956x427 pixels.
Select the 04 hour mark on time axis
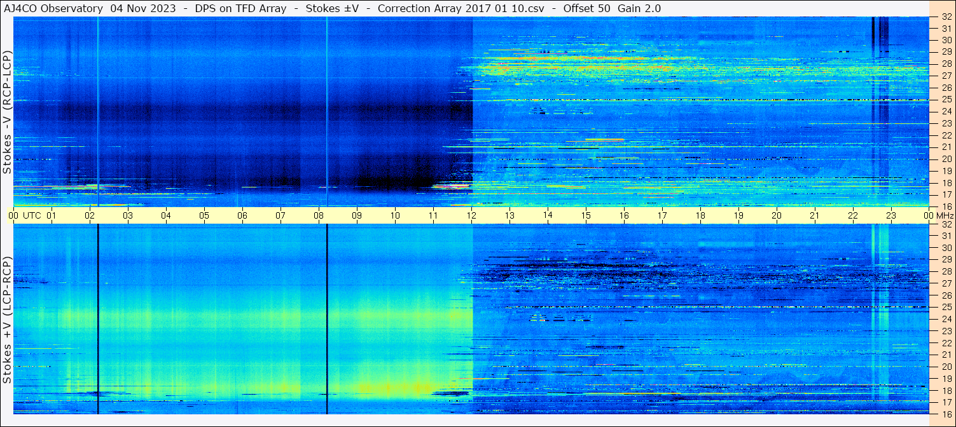[x=166, y=216]
